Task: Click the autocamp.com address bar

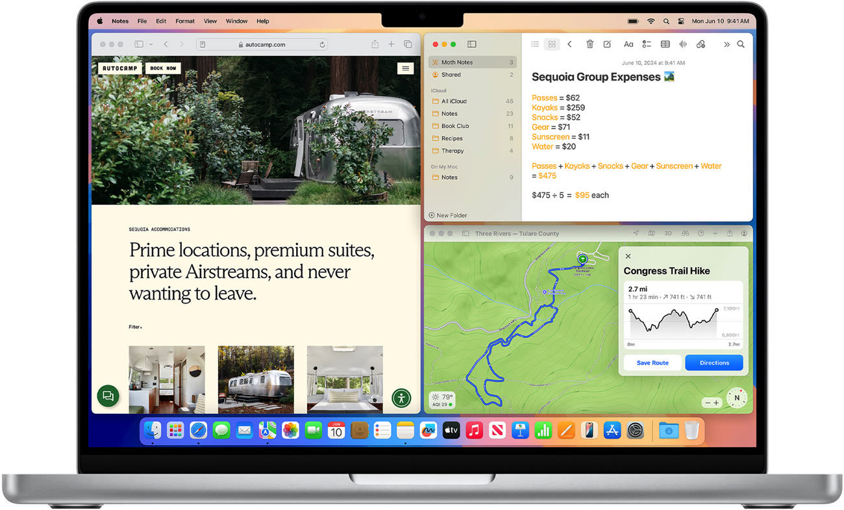Action: pyautogui.click(x=262, y=45)
